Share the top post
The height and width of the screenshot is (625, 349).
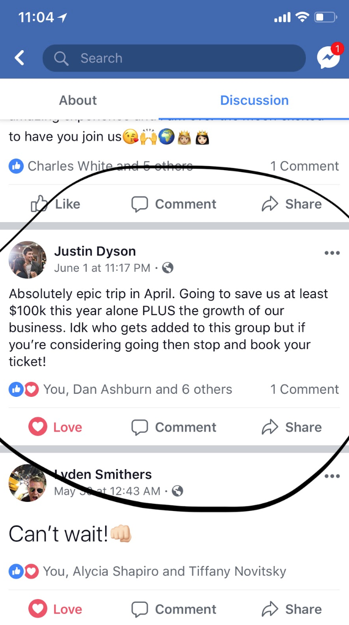tap(291, 204)
